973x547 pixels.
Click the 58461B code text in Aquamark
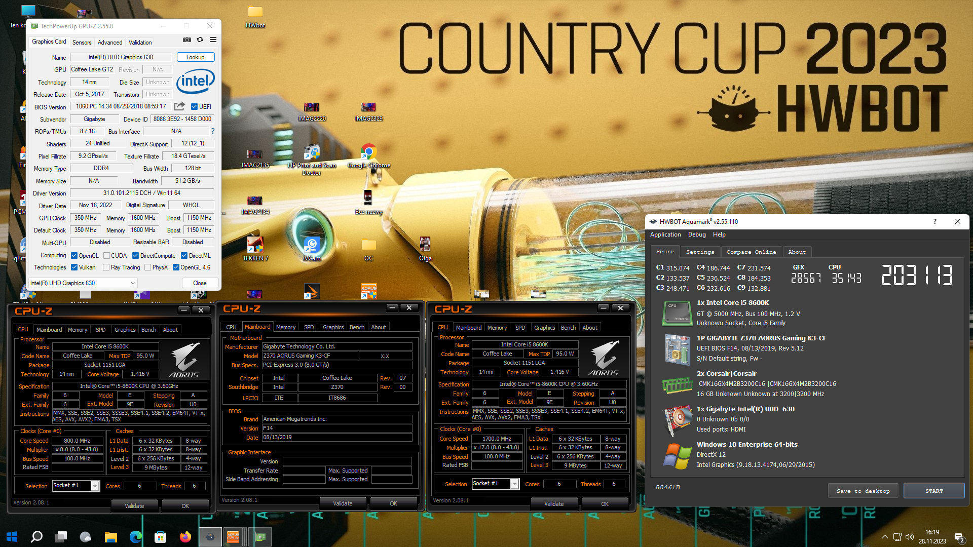click(x=667, y=487)
